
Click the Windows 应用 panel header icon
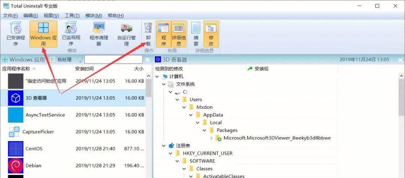point(4,60)
